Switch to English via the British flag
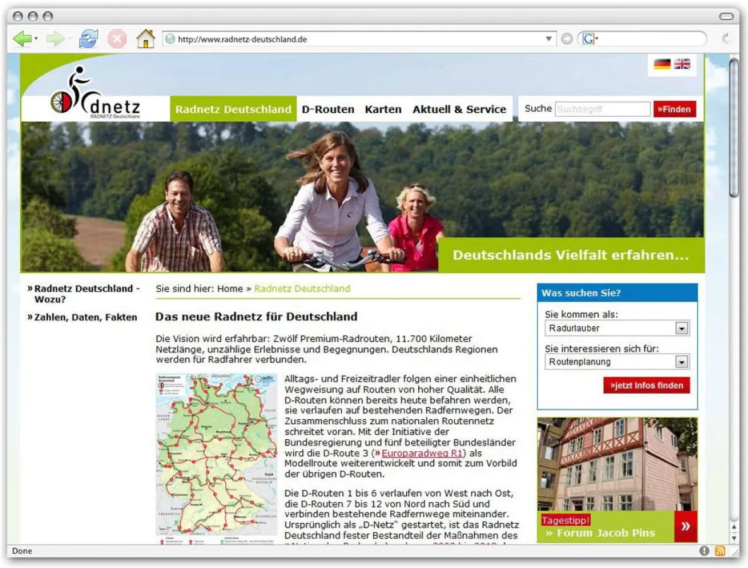This screenshot has width=748, height=568. 684,64
